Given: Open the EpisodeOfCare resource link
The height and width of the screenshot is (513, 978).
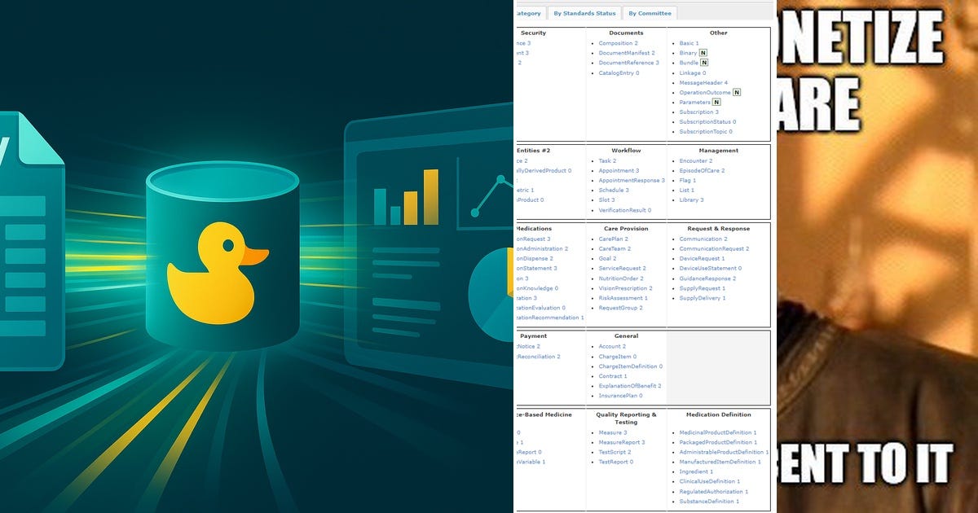Looking at the screenshot, I should click(x=698, y=171).
